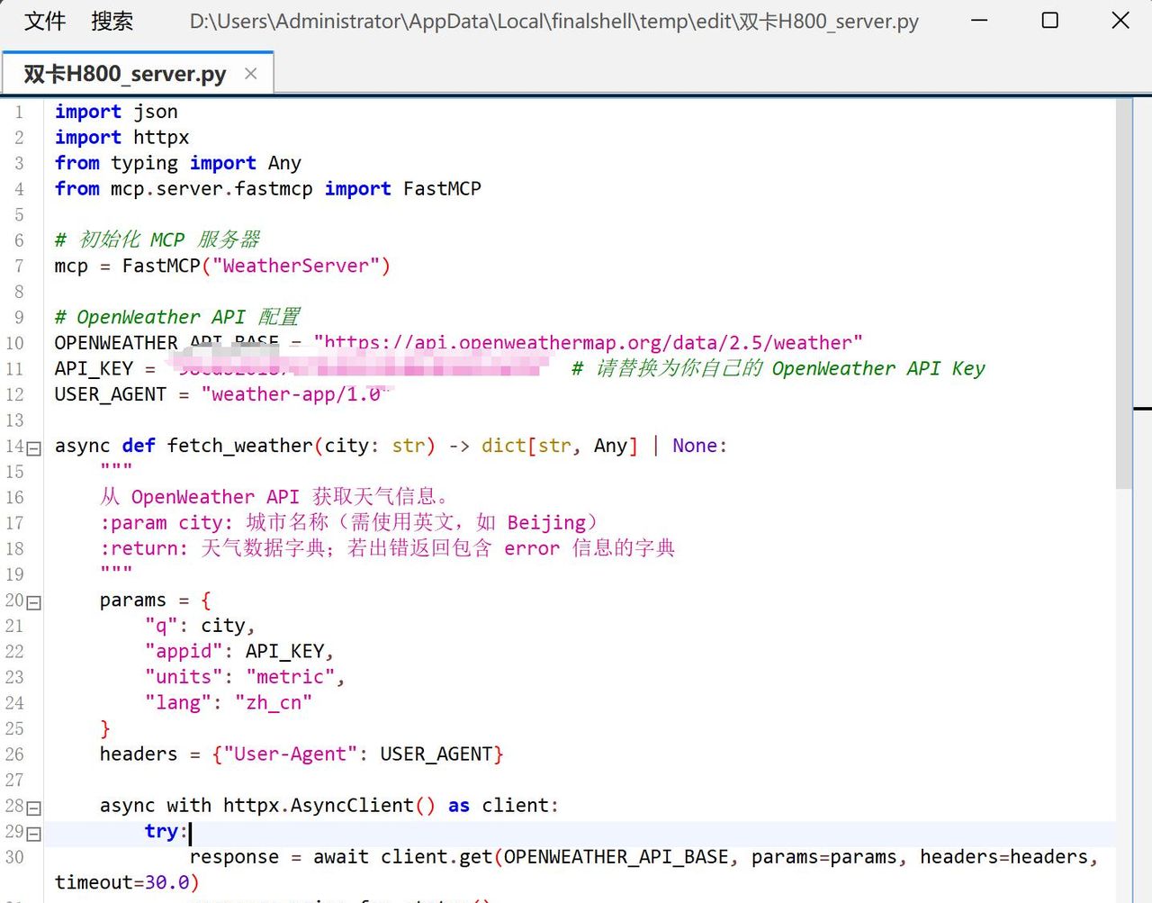Viewport: 1152px width, 903px height.
Task: Maximize the editor window
Action: click(x=1049, y=21)
